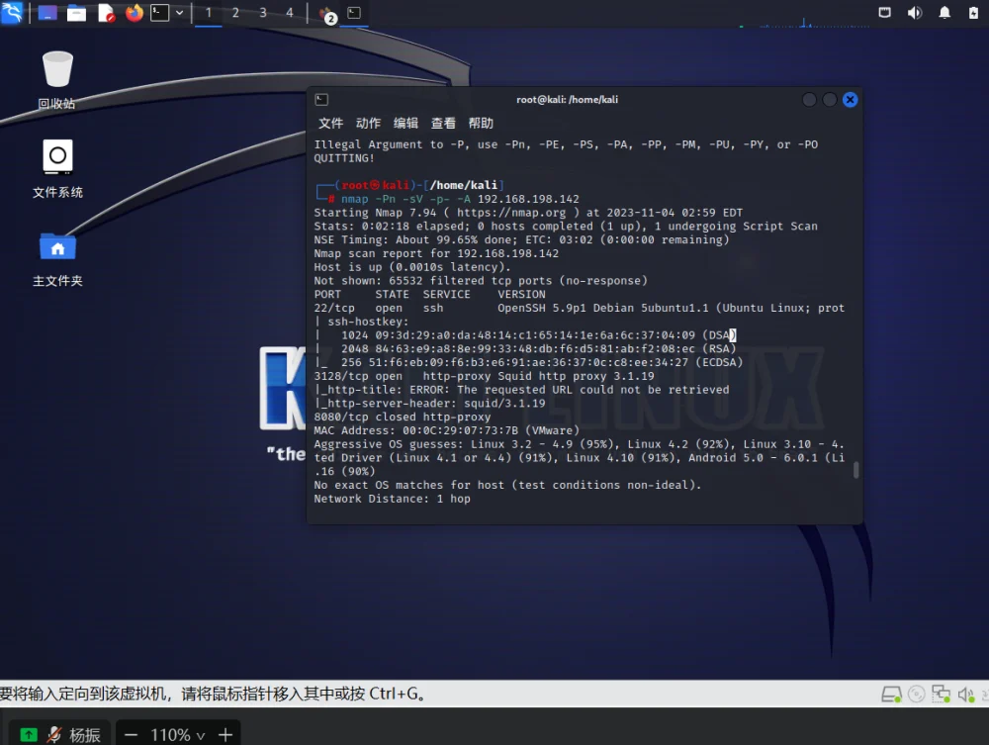Launch terminal emulator from the panel

(159, 13)
